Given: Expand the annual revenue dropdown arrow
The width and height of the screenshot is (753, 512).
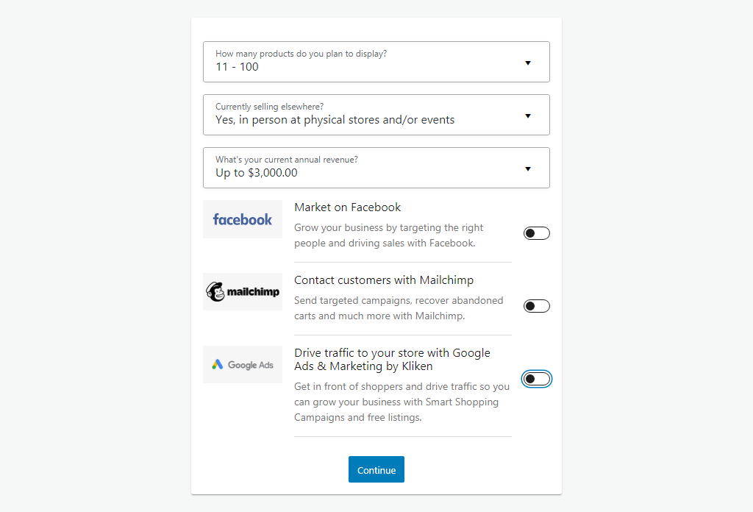Looking at the screenshot, I should pos(528,168).
